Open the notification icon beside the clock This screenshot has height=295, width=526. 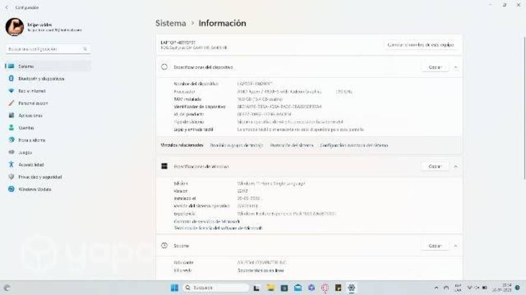518,288
